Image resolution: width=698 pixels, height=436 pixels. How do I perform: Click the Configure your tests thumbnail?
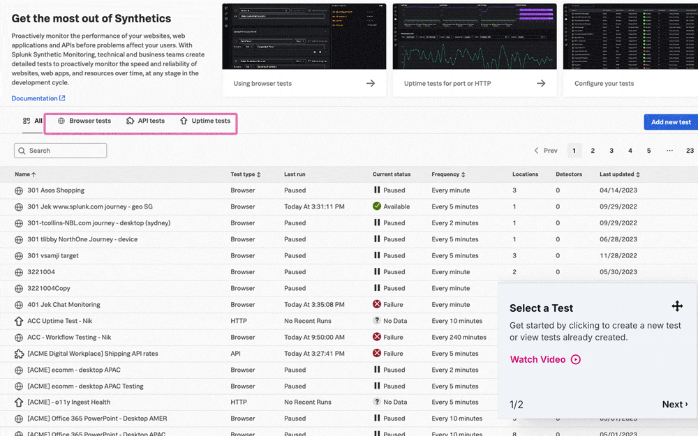pos(630,36)
